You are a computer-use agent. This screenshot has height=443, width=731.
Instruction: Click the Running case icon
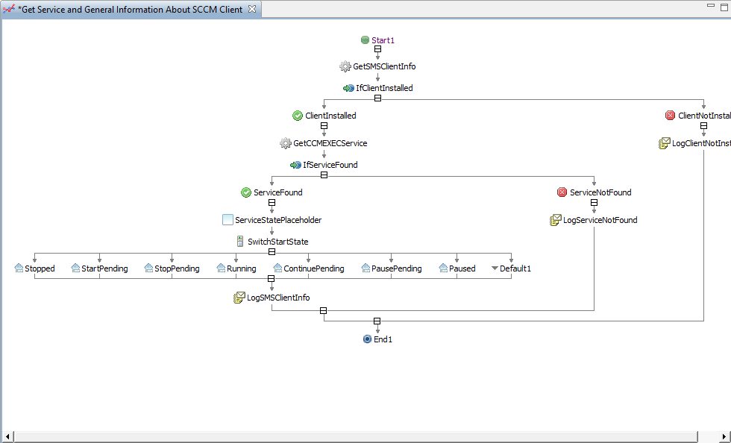(x=221, y=268)
